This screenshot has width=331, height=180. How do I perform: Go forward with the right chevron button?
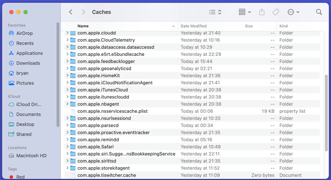coord(84,12)
